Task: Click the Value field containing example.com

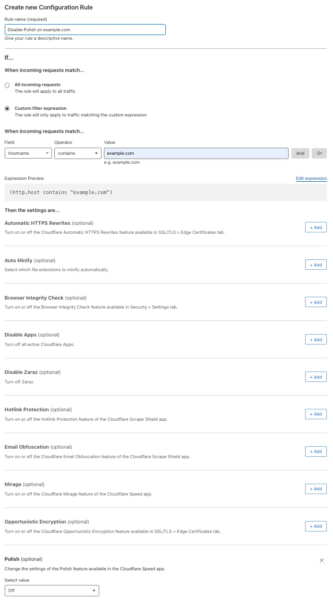Action: click(x=196, y=153)
